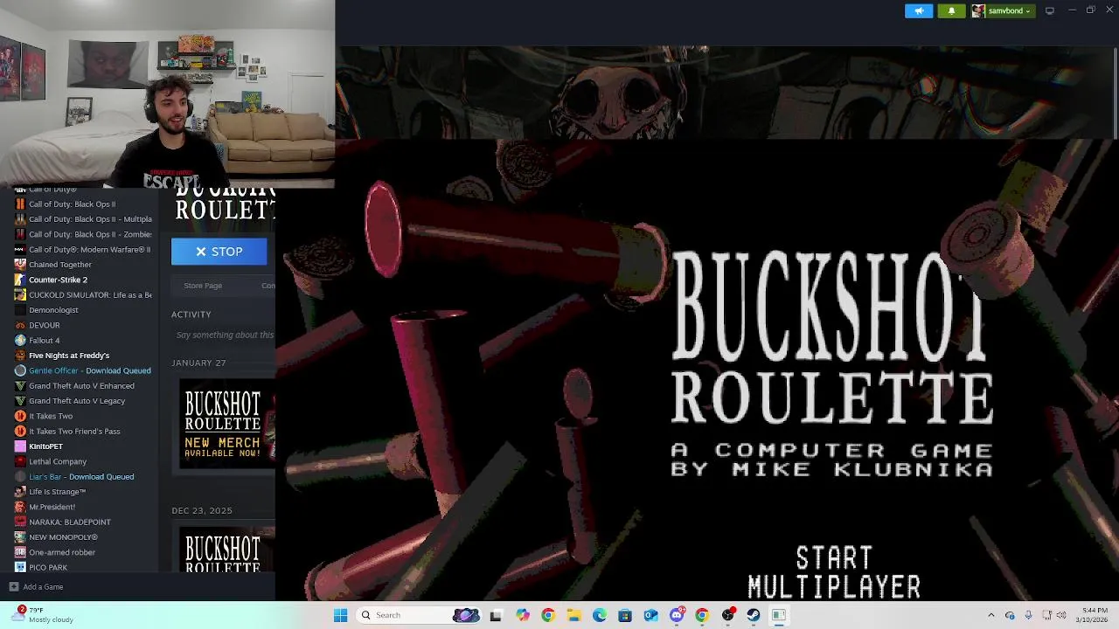The width and height of the screenshot is (1119, 629).
Task: Click Five Nights at Freddy's icon
Action: [20, 356]
